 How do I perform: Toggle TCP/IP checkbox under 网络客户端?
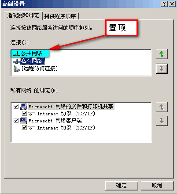[24, 128]
